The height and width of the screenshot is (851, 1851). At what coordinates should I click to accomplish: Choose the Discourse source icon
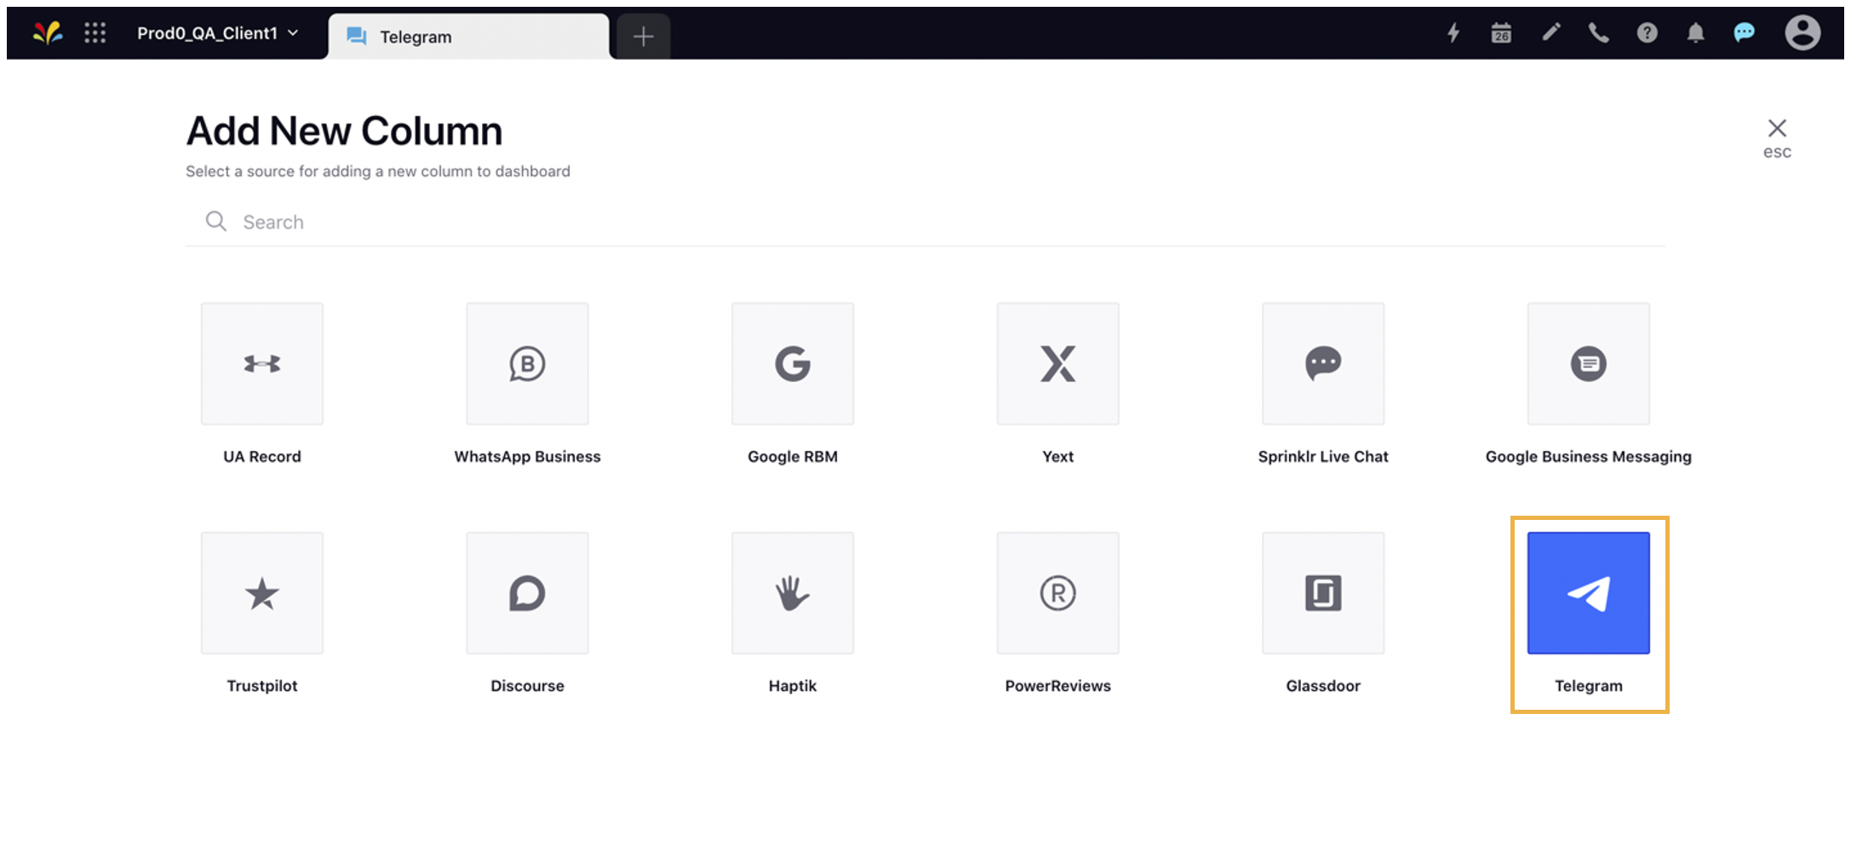[527, 593]
